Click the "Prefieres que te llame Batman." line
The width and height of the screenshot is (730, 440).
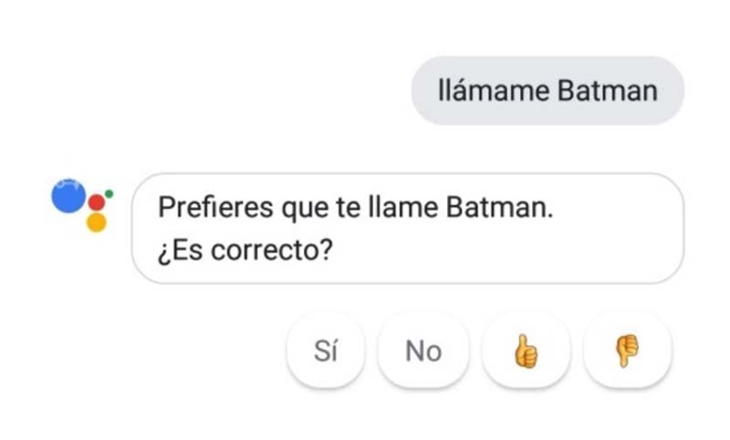click(x=356, y=208)
